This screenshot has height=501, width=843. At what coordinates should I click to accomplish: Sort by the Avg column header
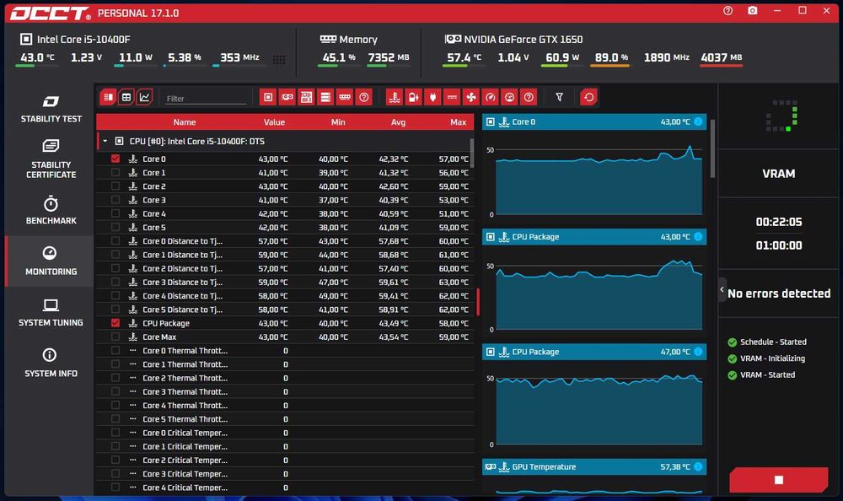(x=399, y=122)
